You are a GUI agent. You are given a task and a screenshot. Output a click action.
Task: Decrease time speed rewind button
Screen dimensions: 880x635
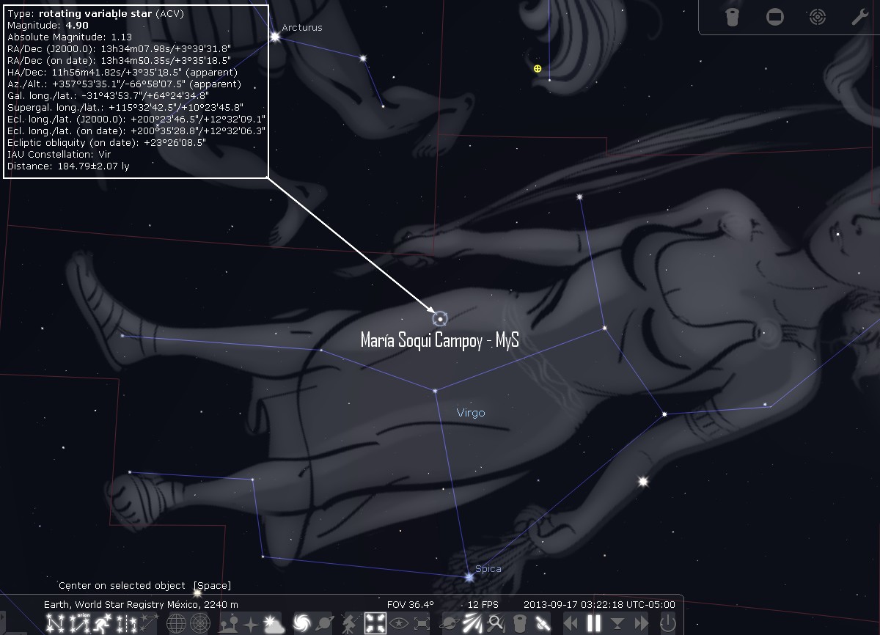(571, 624)
